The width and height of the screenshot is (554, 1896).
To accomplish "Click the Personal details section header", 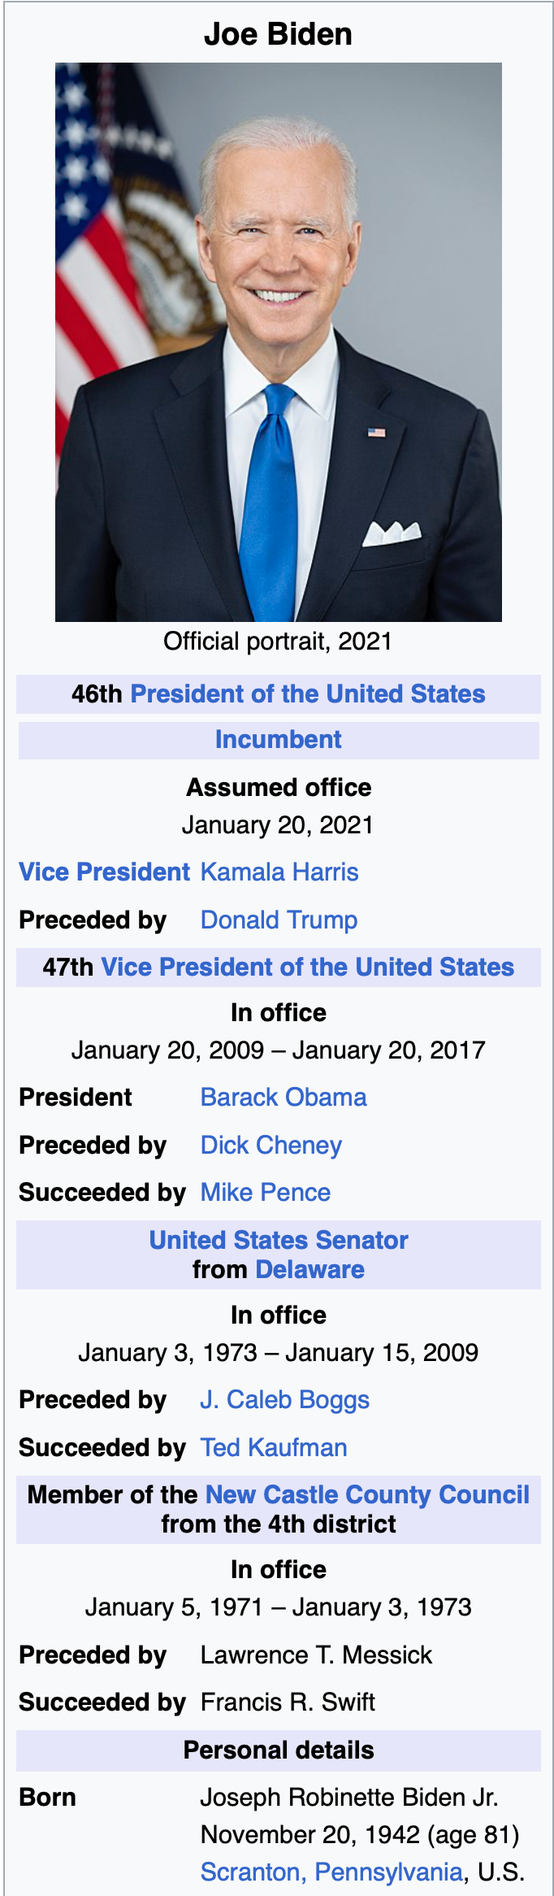I will tap(279, 1750).
